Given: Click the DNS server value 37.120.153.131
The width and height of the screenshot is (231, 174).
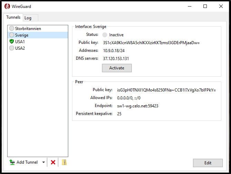Looking at the screenshot, I should 116,59.
